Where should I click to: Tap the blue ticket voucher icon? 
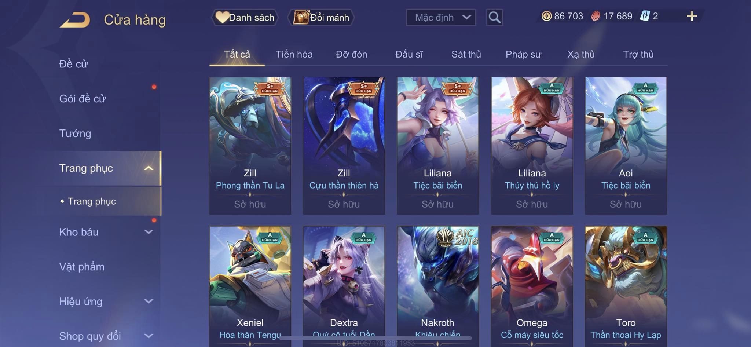click(x=645, y=16)
